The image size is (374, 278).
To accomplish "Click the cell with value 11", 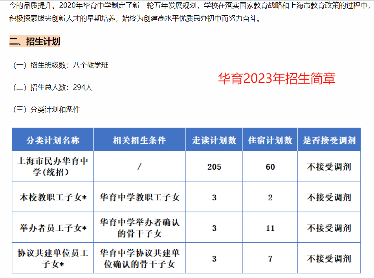I will 270,228.
